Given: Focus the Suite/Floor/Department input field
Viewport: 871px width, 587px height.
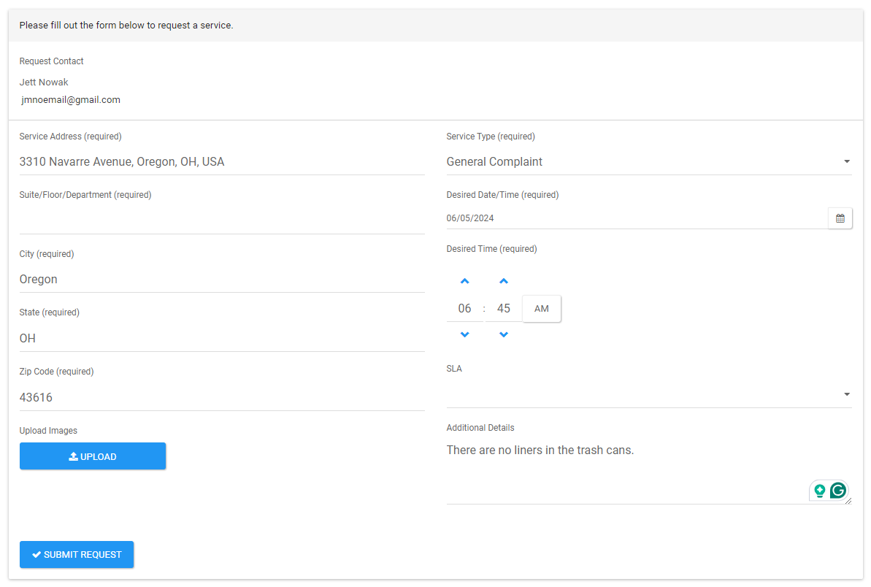Looking at the screenshot, I should 221,220.
